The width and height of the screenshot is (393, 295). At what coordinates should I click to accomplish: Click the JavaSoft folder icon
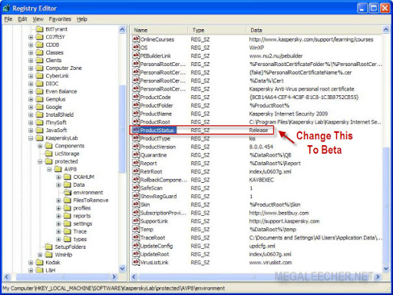[x=39, y=130]
